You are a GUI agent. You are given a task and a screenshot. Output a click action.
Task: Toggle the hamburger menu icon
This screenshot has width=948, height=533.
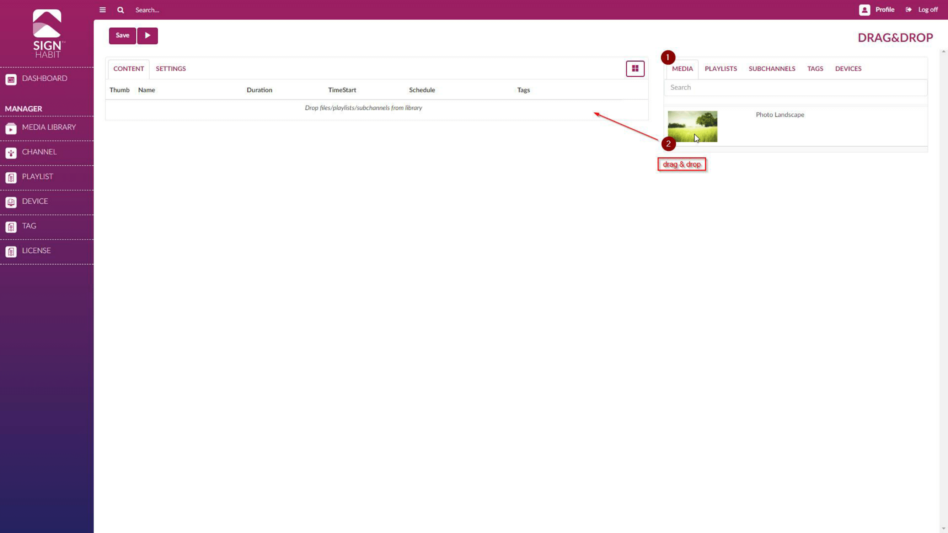[x=103, y=10]
